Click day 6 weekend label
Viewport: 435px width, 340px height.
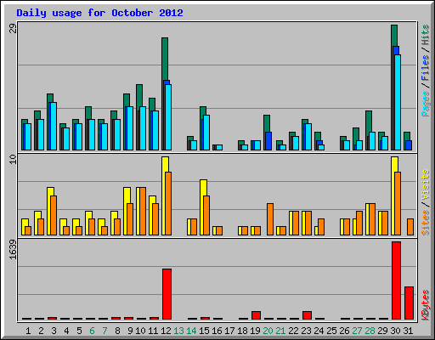pos(92,331)
